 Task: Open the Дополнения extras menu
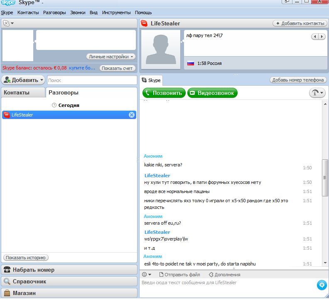click(224, 275)
